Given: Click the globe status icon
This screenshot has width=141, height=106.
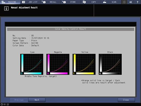Looking at the screenshot, I should tap(124, 2).
